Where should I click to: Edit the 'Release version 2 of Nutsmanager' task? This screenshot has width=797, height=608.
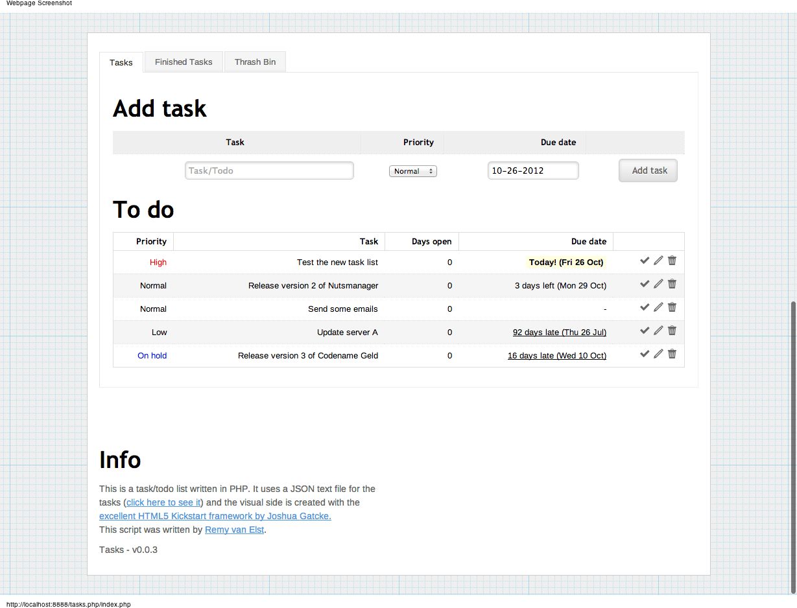(x=658, y=284)
